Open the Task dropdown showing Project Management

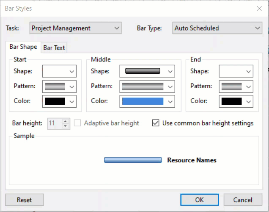76,28
